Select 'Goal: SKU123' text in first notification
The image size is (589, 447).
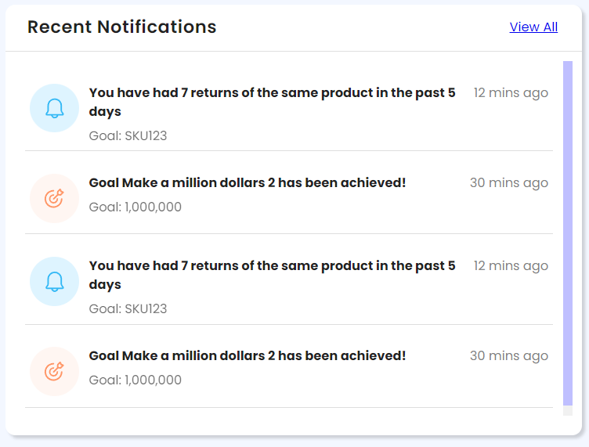[128, 136]
